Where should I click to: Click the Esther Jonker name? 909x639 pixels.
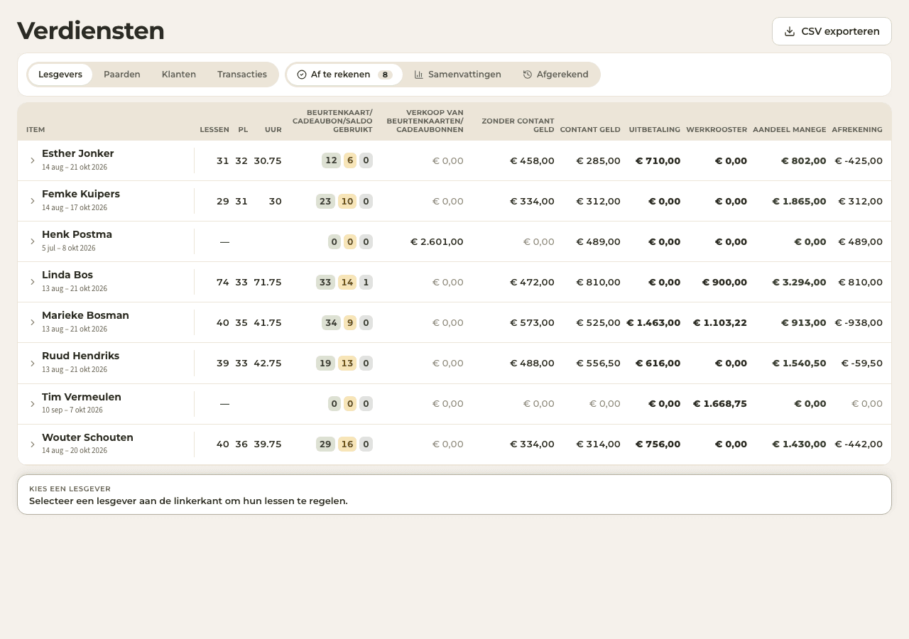78,153
